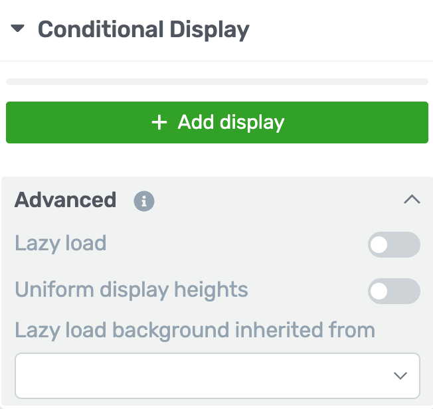Screen dimensions: 433x409
Task: Click the knob of the Lazy load switch
Action: click(380, 245)
